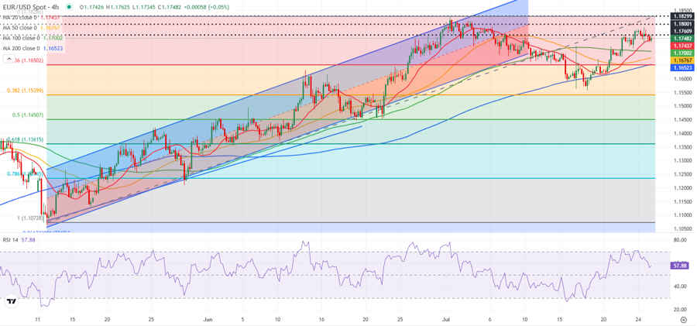Open the TradingView logo in the RSI pane
The width and height of the screenshot is (697, 326).
(11, 301)
